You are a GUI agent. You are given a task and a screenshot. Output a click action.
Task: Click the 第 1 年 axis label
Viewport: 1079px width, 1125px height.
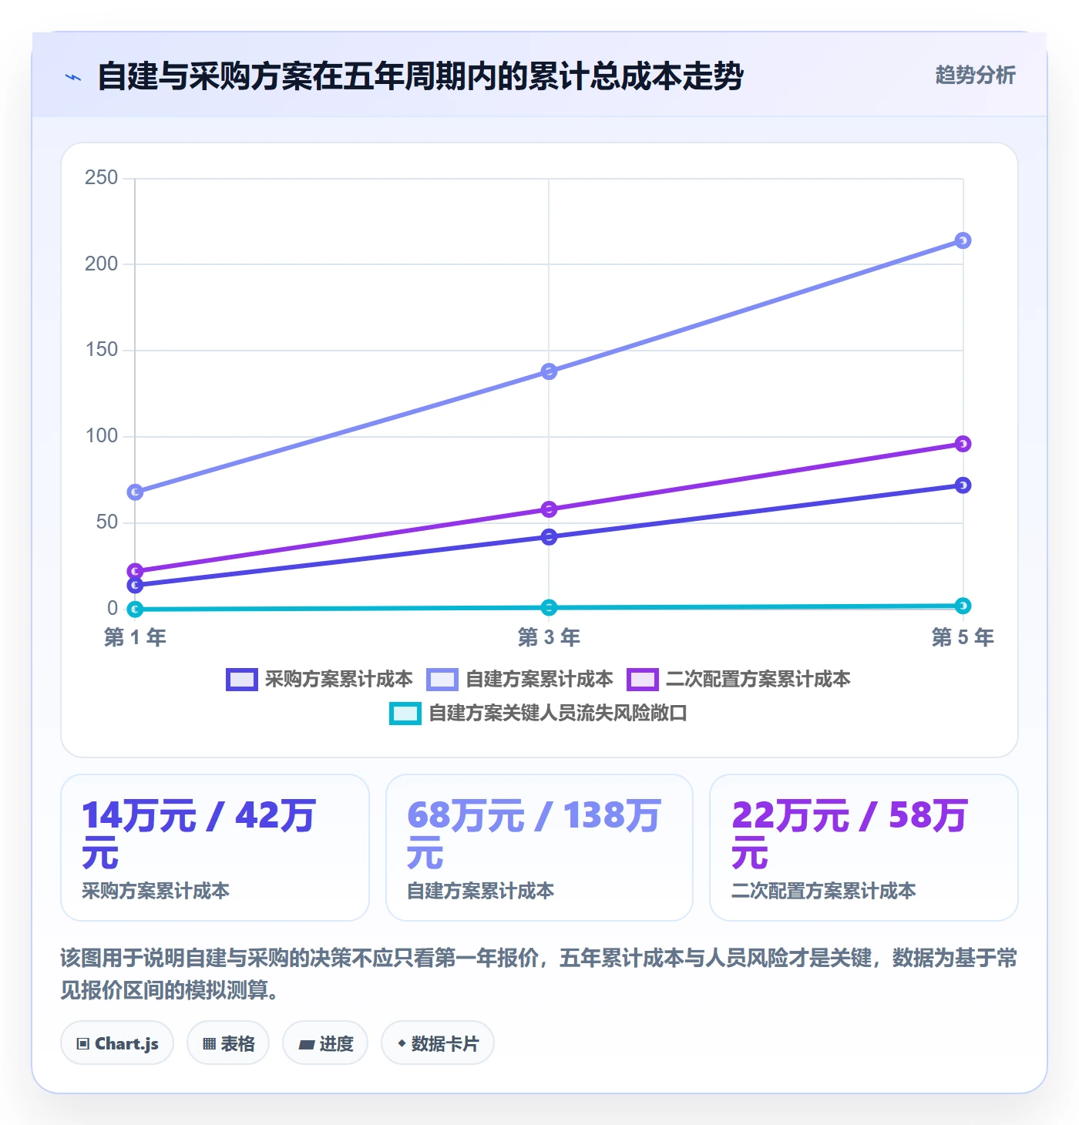(x=135, y=637)
